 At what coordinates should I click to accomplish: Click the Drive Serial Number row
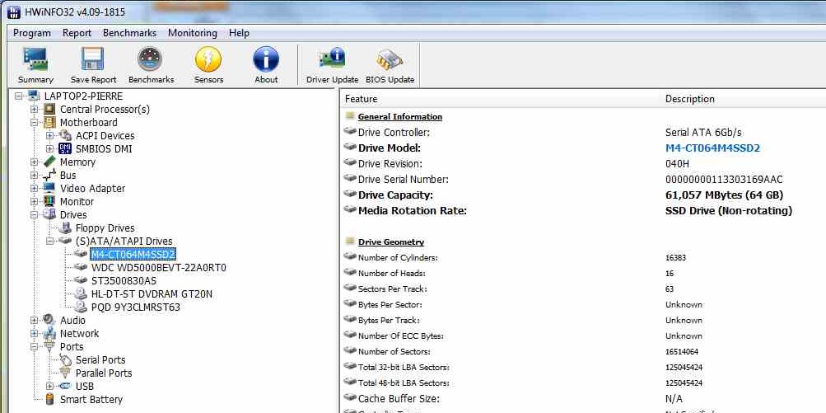coord(584,180)
